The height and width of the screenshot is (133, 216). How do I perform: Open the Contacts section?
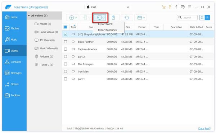point(14,62)
